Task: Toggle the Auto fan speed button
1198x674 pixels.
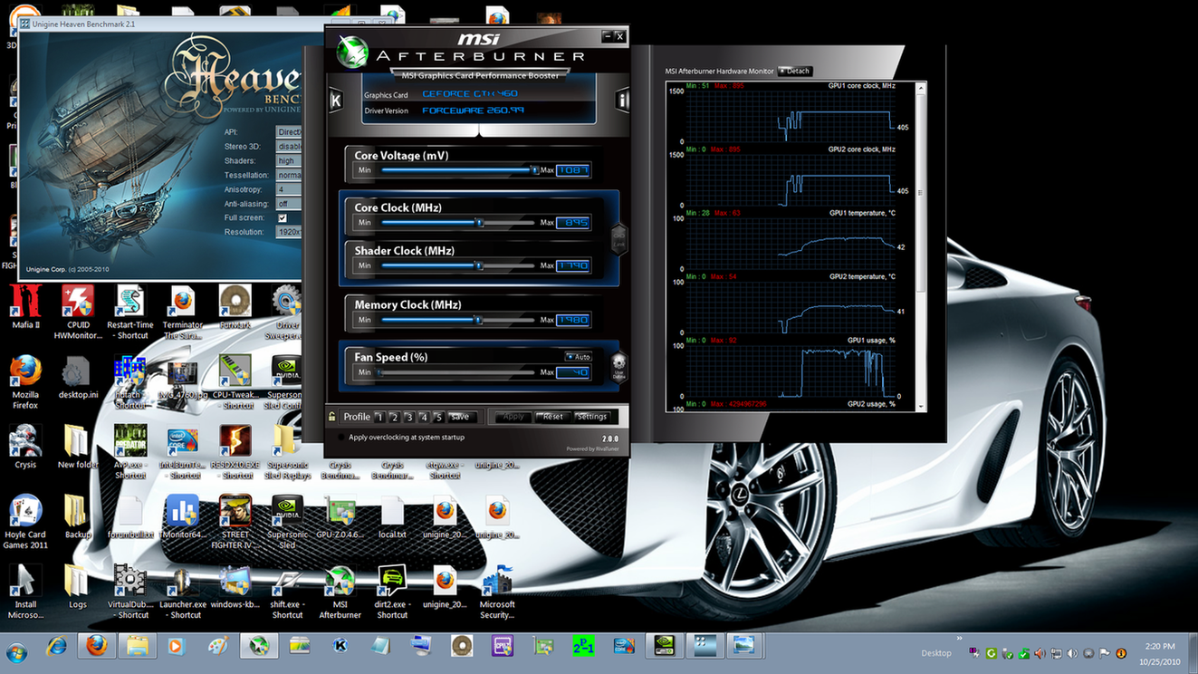Action: [x=578, y=357]
